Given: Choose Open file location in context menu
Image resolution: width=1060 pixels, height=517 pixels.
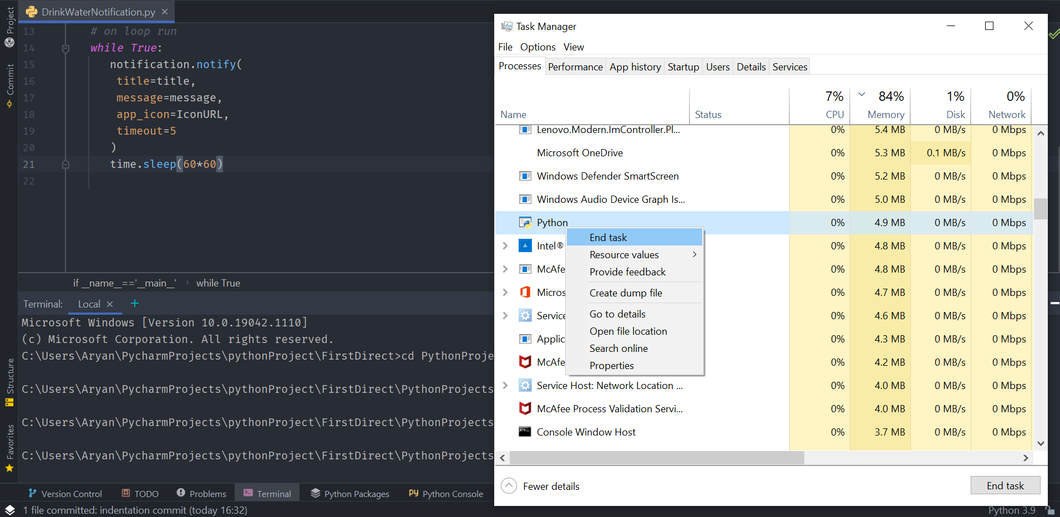Looking at the screenshot, I should pos(635,331).
